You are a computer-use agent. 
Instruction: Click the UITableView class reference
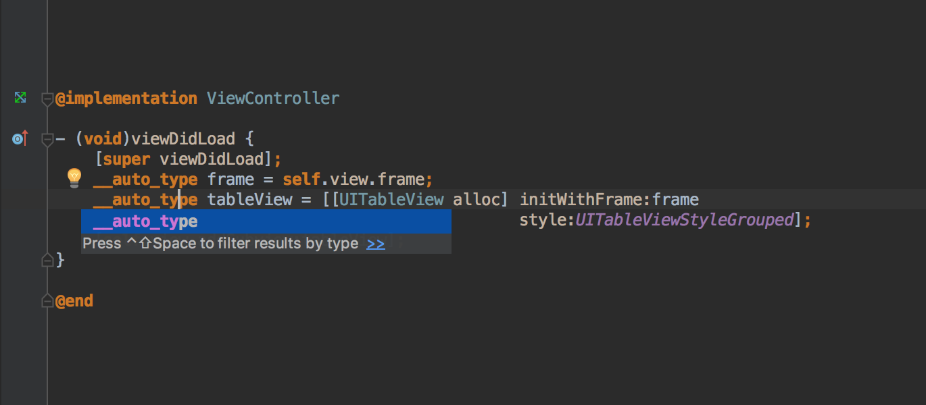(x=391, y=199)
